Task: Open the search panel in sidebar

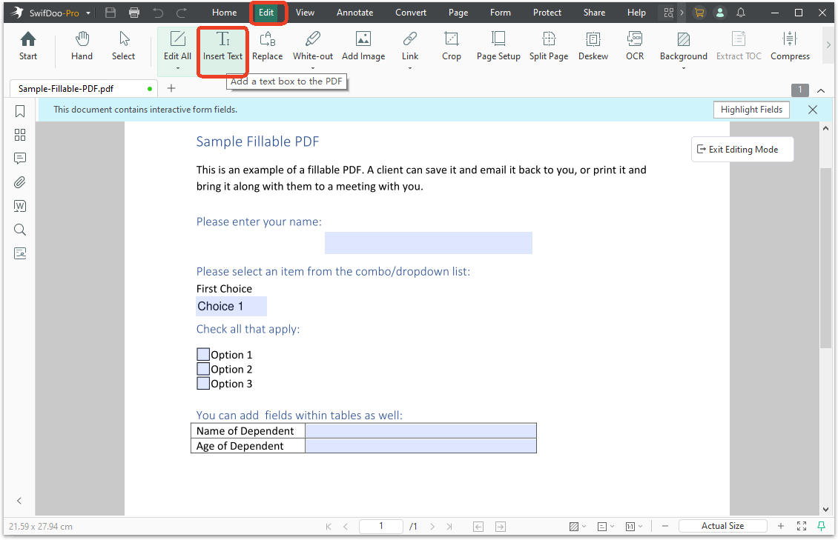Action: [x=20, y=230]
